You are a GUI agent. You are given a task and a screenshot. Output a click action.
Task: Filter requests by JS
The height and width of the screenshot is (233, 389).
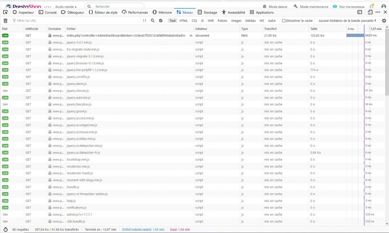(x=202, y=21)
